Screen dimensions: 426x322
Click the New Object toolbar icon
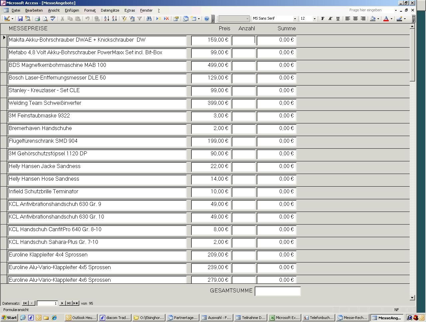pyautogui.click(x=194, y=19)
